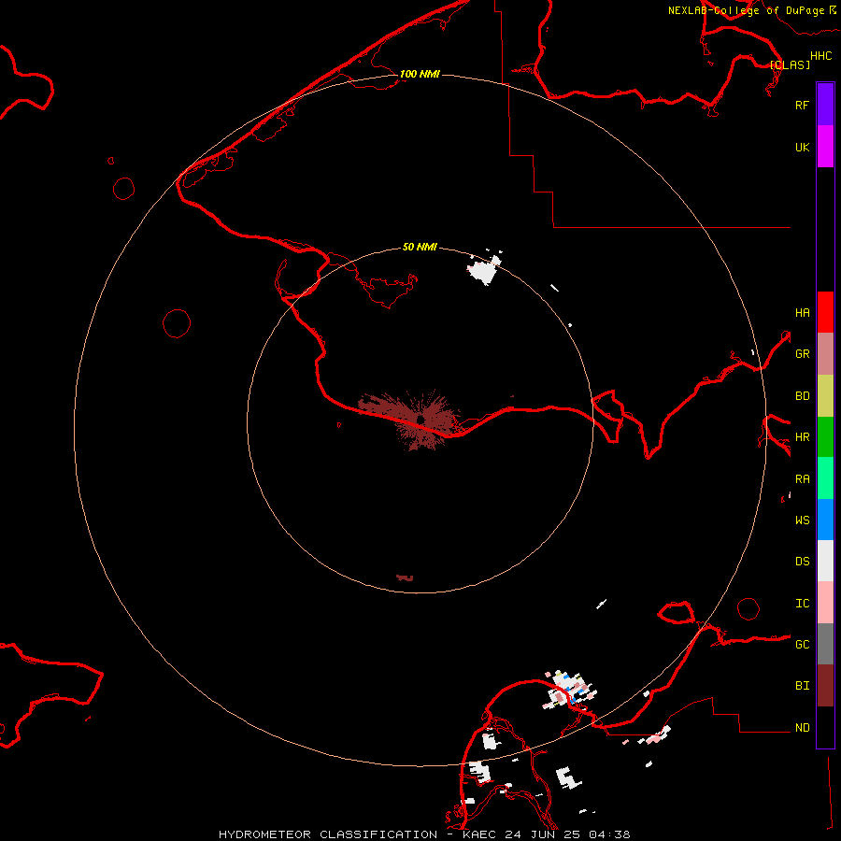Click the BI legend label
Viewport: 841px width, 841px height.
click(x=802, y=686)
